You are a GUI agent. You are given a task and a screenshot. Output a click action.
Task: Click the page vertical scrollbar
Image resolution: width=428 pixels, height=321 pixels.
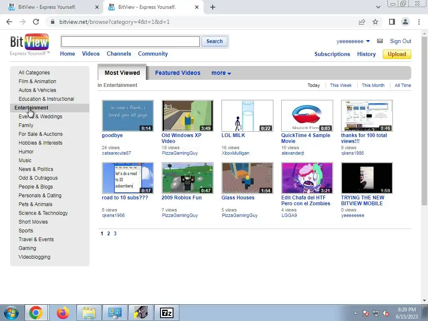pos(424,120)
